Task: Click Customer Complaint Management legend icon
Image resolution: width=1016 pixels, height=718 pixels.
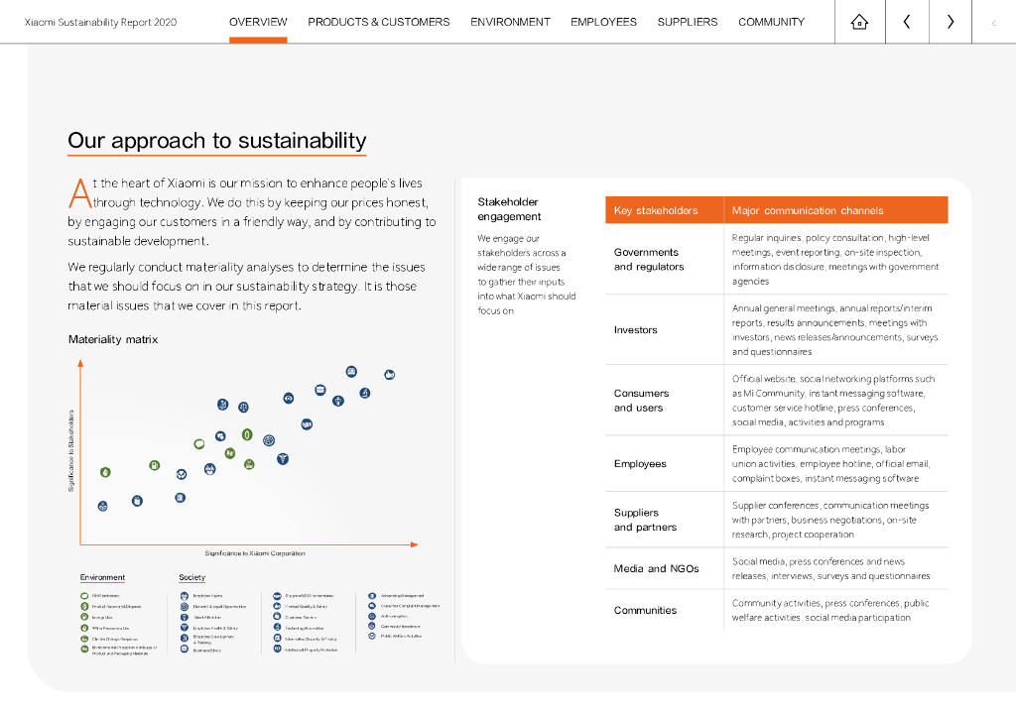Action: (x=372, y=606)
